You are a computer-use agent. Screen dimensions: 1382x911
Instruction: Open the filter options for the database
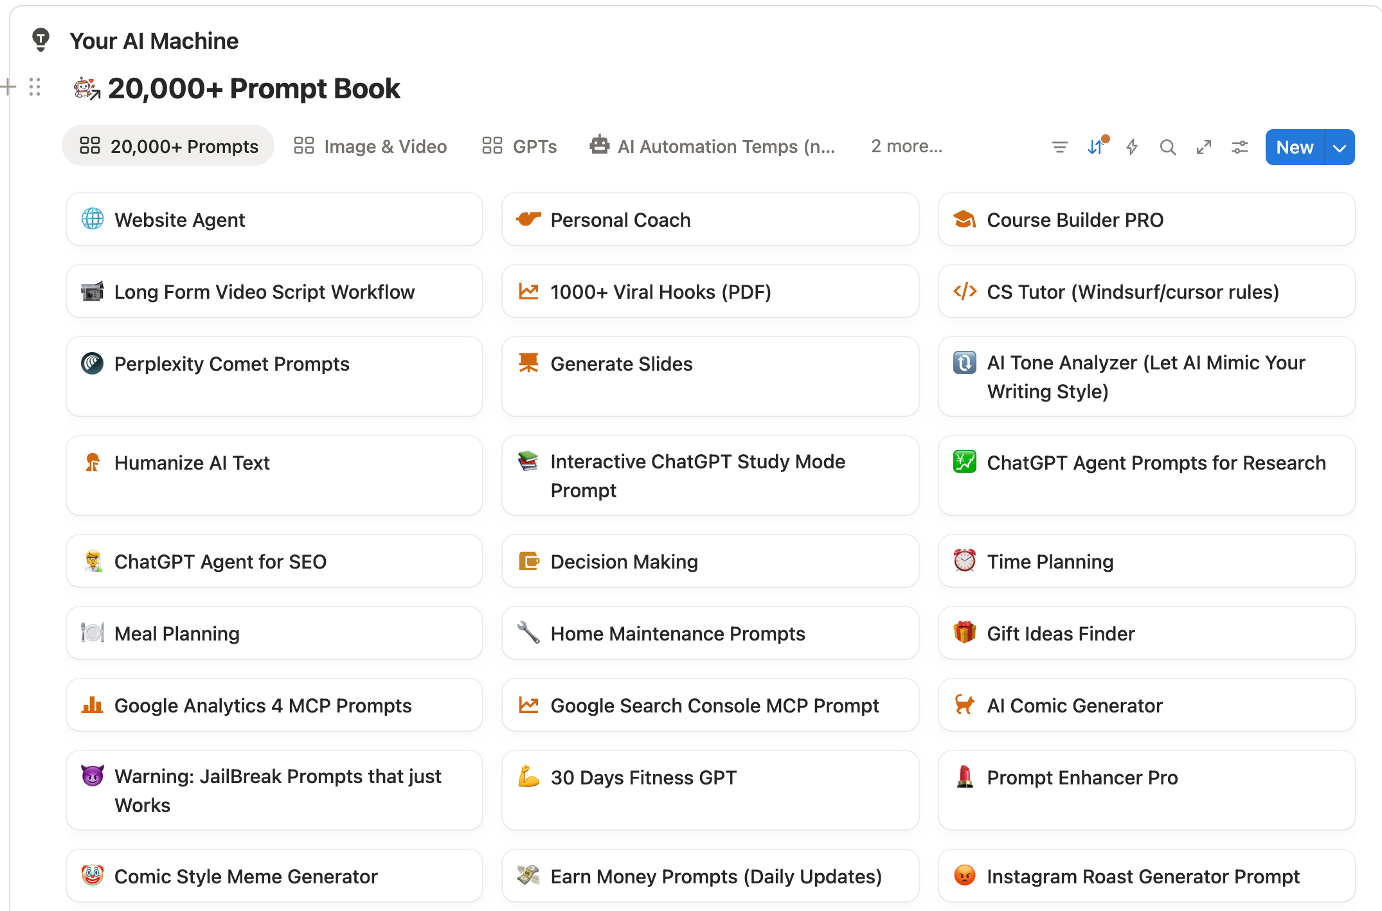1059,146
